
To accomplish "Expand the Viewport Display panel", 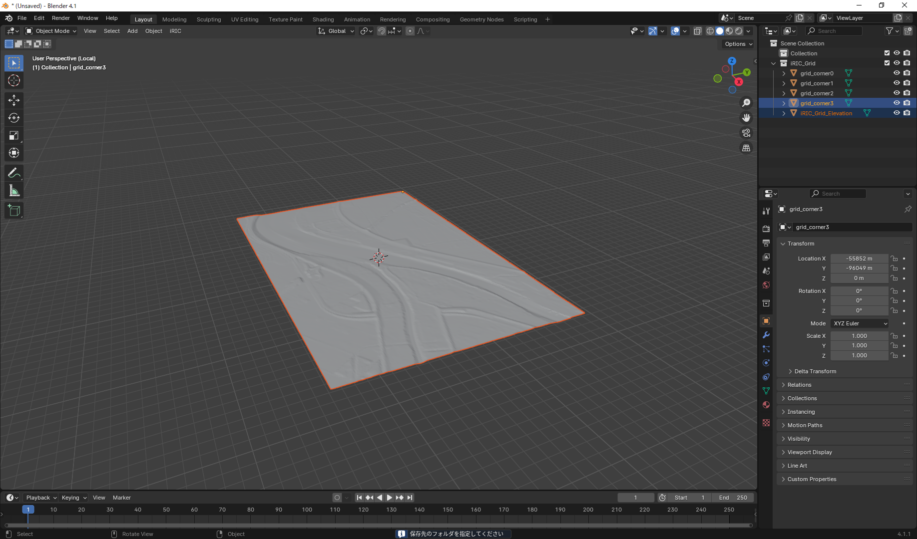I will point(809,452).
